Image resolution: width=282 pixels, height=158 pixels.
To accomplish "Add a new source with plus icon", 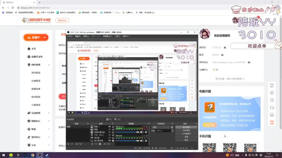I will (92, 144).
